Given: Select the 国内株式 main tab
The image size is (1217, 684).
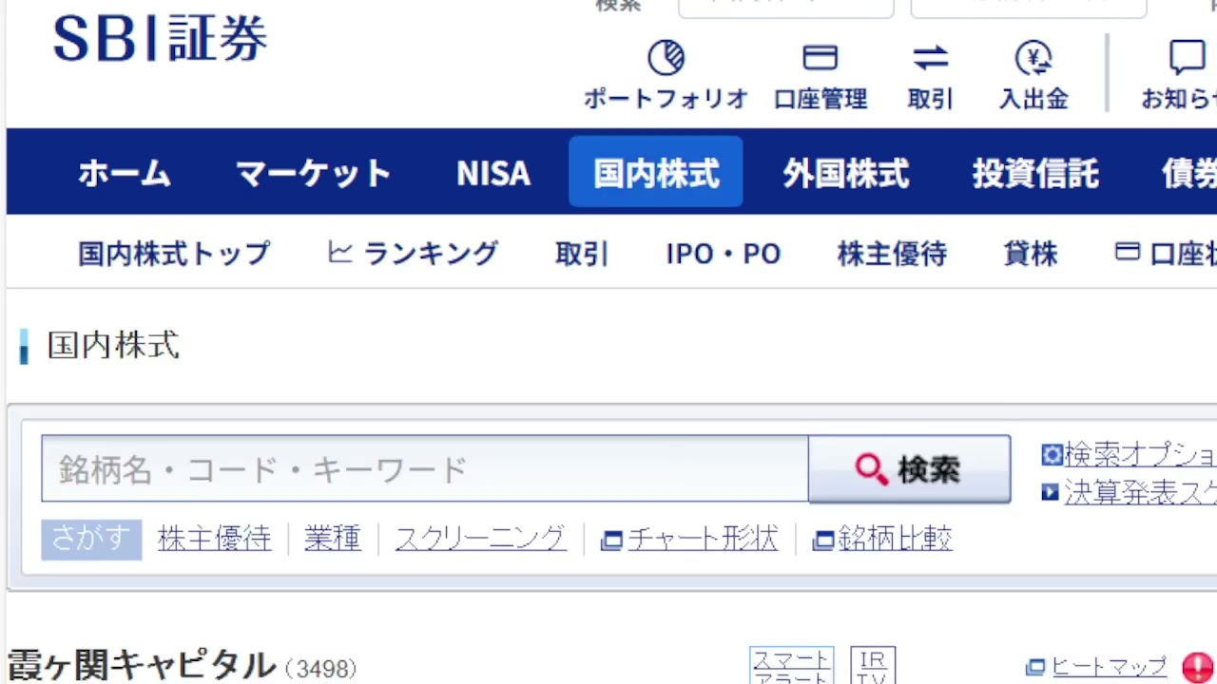Looking at the screenshot, I should point(656,173).
